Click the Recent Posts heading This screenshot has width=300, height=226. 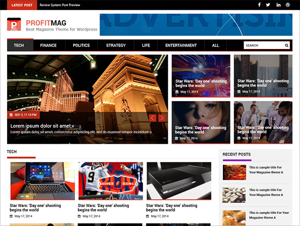pyautogui.click(x=236, y=154)
